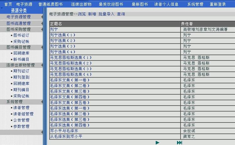Viewport: 235px width, 145px height.
Task: Open 马克思恩格斯选集（4） title
Action: [x=71, y=75]
